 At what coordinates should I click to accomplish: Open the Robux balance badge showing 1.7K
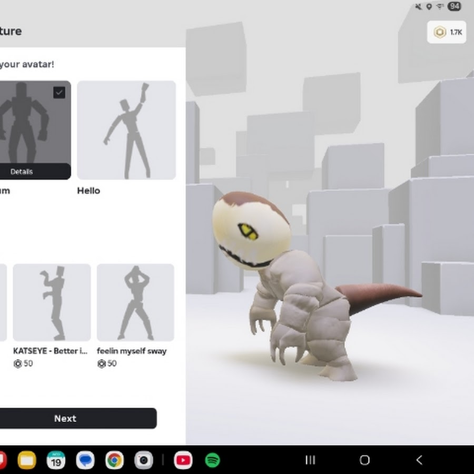point(447,32)
